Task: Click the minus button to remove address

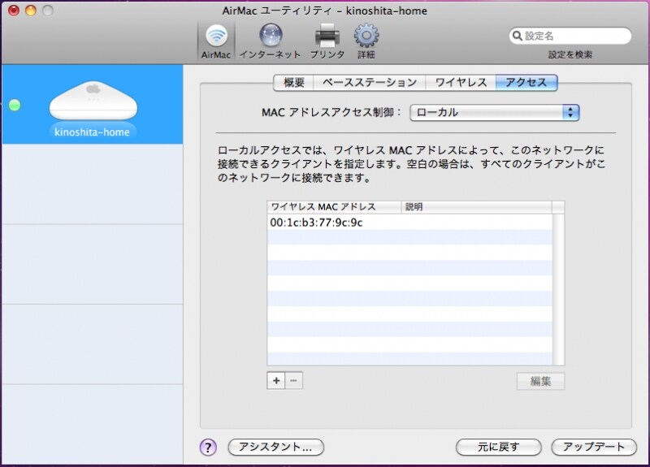Action: pyautogui.click(x=294, y=381)
